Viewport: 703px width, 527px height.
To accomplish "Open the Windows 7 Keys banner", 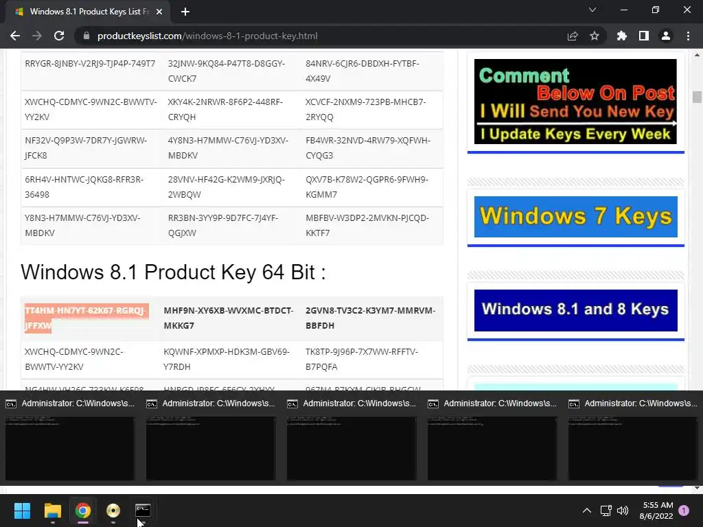I will [x=576, y=217].
